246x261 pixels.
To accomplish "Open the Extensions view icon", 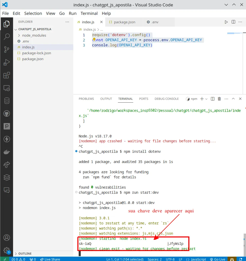I will click(6, 75).
